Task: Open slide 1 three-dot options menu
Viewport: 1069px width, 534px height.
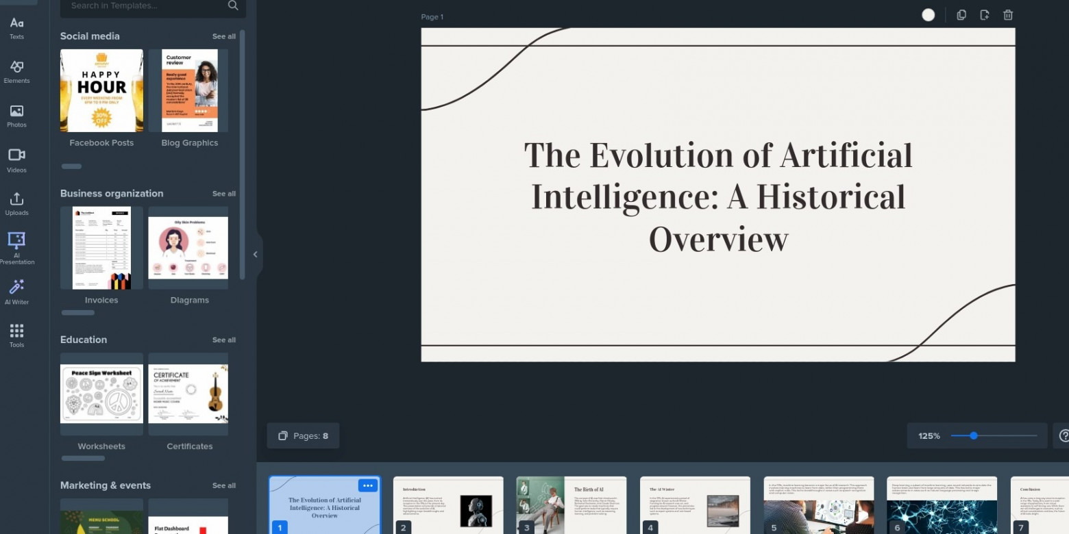Action: [x=368, y=485]
